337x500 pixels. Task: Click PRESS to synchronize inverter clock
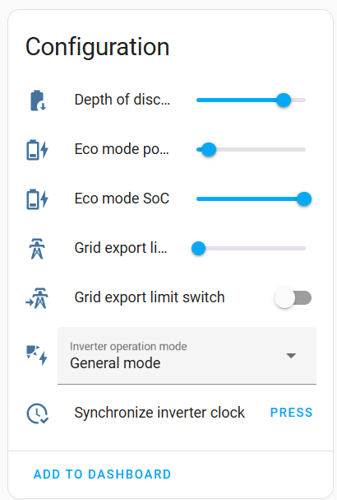click(x=292, y=413)
